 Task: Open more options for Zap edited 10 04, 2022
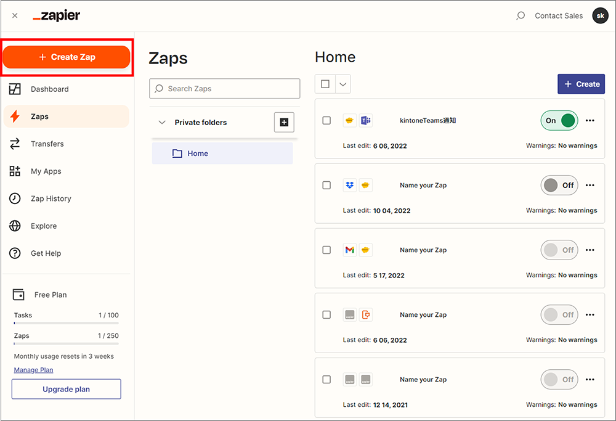point(590,185)
